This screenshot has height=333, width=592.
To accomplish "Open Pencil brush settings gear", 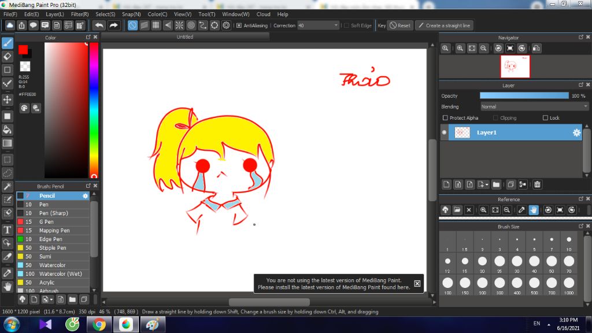I will (x=86, y=195).
